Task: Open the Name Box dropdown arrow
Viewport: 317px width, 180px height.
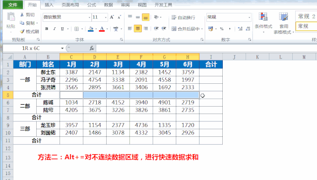Action: pos(63,48)
